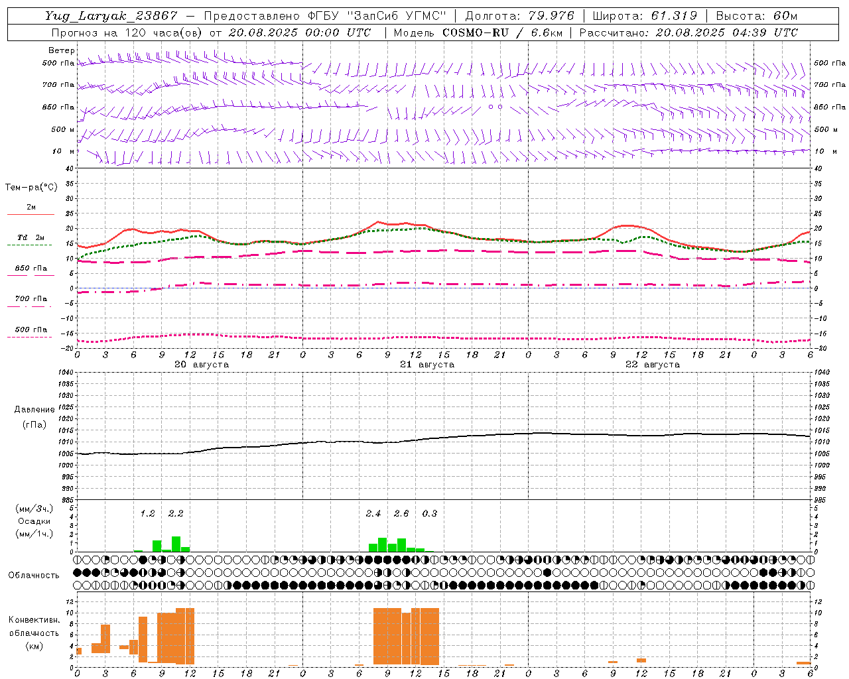Click the Широта: 61.319 value
The height and width of the screenshot is (679, 849).
click(645, 16)
